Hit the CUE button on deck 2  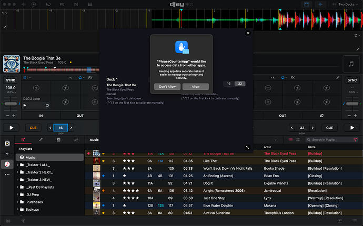coord(329,128)
